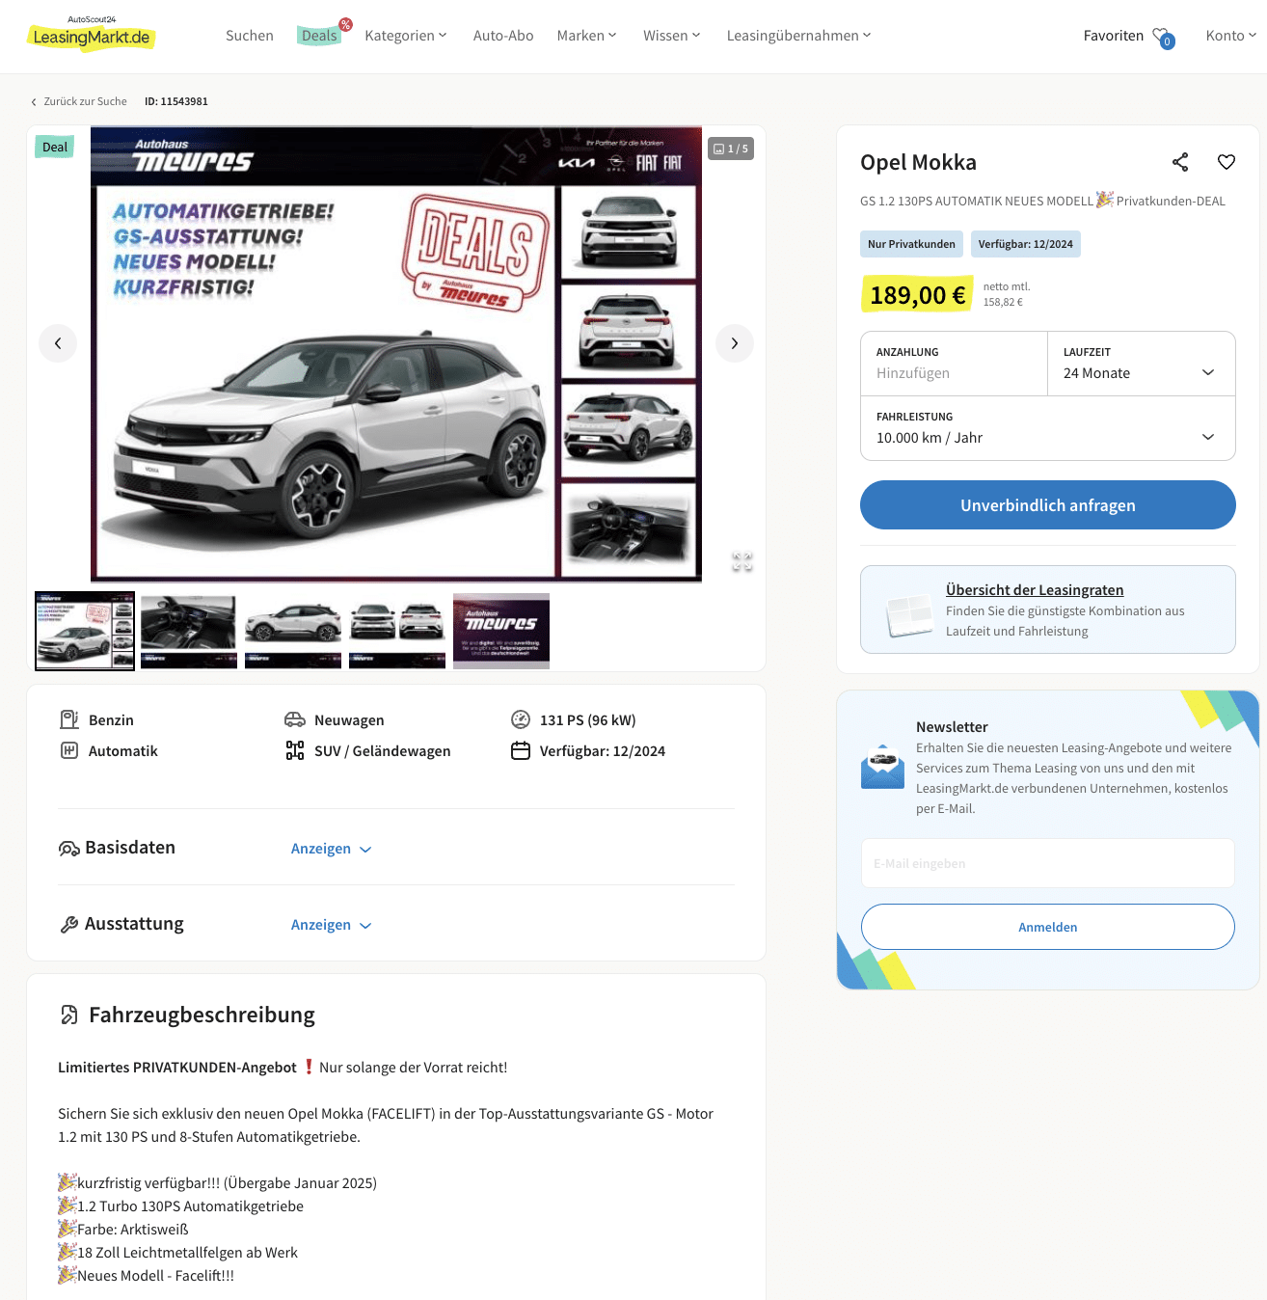Go to previous gallery image arrow
1267x1300 pixels.
[x=58, y=343]
